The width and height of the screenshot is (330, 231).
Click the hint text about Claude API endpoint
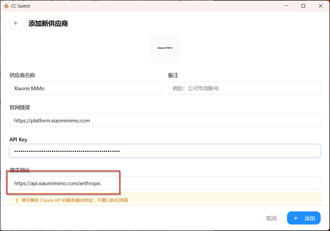(74, 200)
